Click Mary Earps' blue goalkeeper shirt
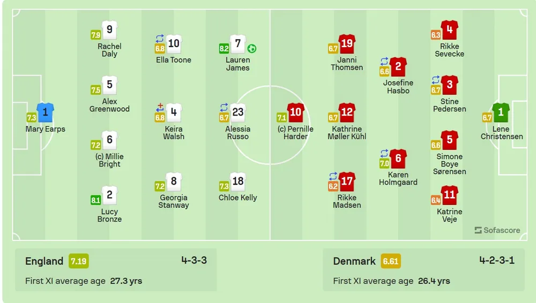536x303 pixels. click(46, 112)
